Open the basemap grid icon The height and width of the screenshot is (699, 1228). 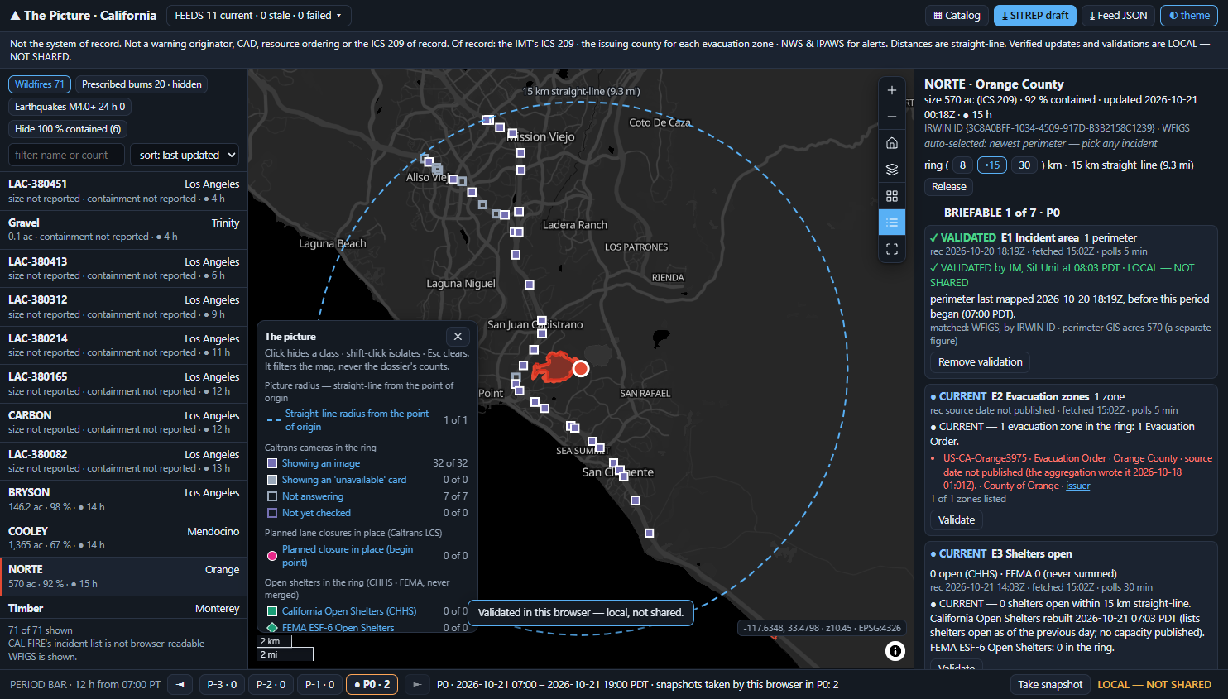pyautogui.click(x=891, y=196)
